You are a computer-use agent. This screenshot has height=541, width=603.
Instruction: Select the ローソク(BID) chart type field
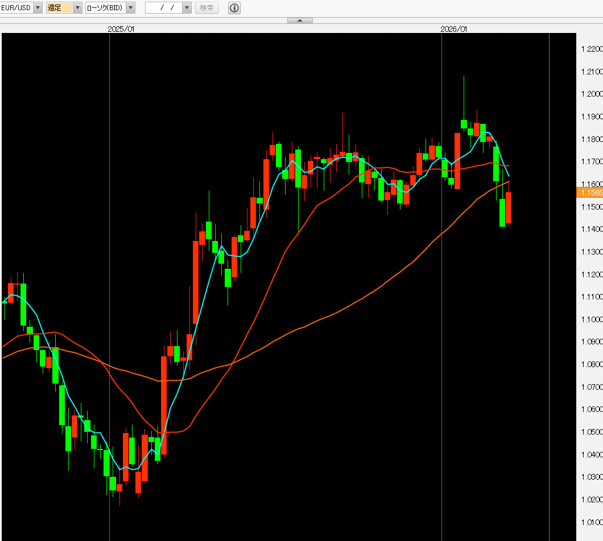(106, 8)
